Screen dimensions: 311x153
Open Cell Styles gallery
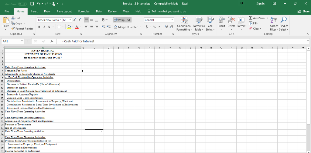(x=210, y=24)
